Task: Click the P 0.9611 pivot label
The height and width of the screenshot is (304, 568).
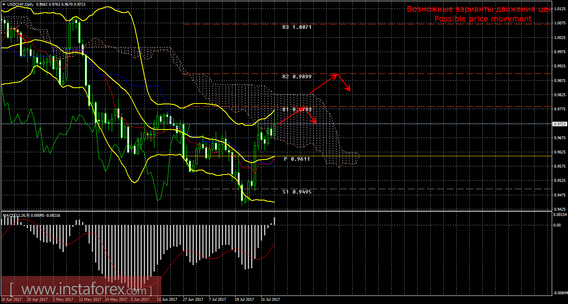Action: pyautogui.click(x=297, y=159)
